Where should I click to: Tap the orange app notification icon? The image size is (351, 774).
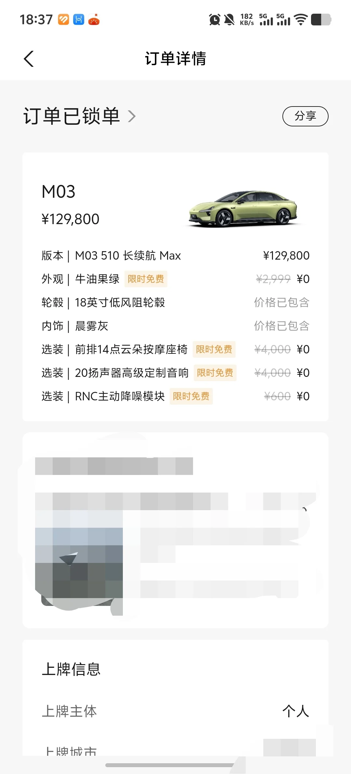click(x=64, y=20)
